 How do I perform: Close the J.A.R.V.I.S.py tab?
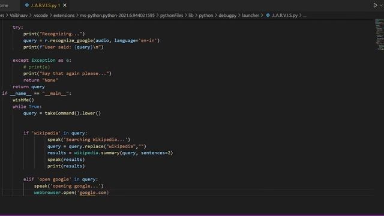(x=65, y=5)
